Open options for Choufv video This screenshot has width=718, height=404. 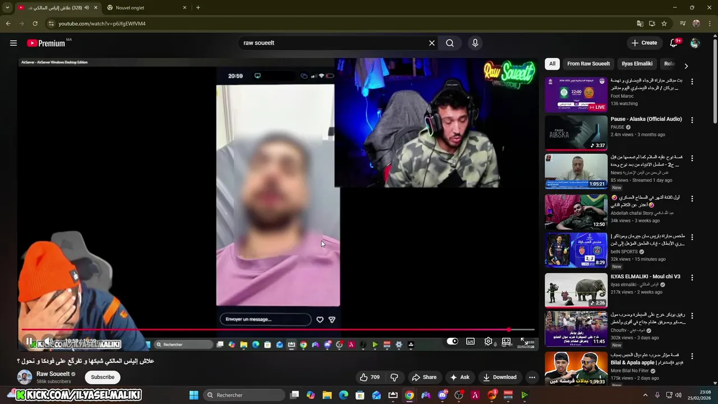[692, 316]
